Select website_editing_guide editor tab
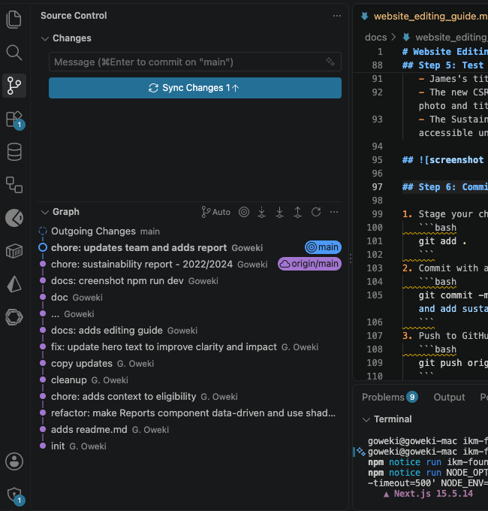 click(x=424, y=16)
